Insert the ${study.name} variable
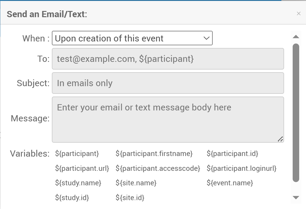 click(78, 183)
